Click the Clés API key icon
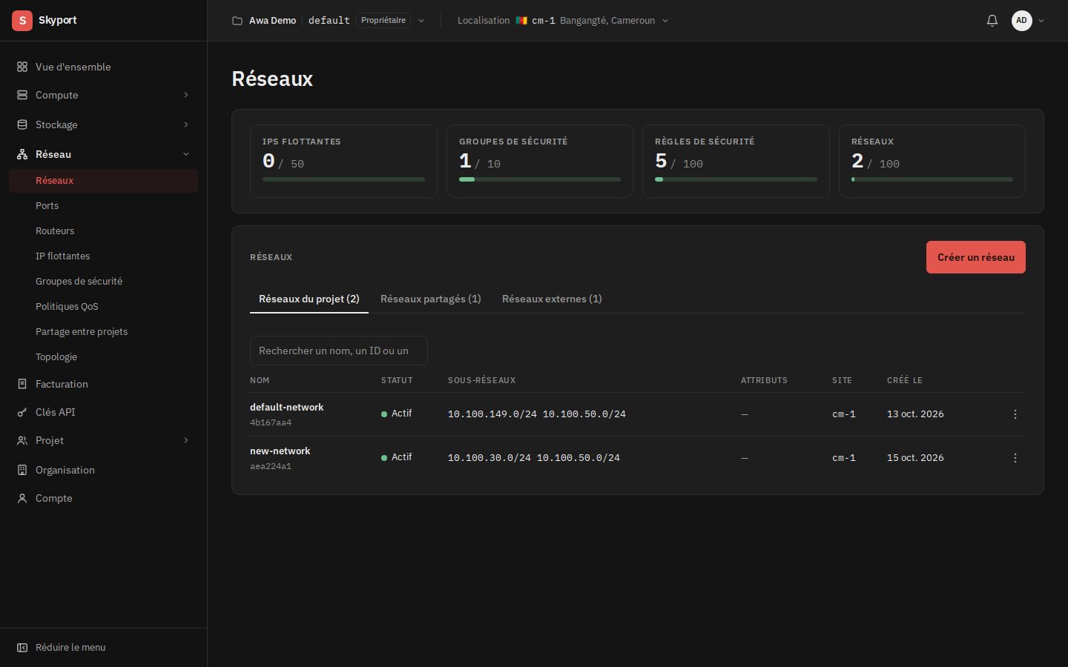 [x=22, y=412]
